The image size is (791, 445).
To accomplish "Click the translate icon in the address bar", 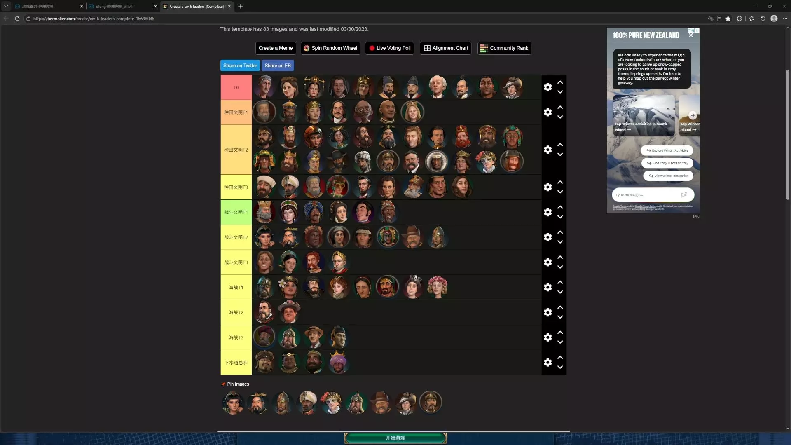I will click(x=711, y=19).
